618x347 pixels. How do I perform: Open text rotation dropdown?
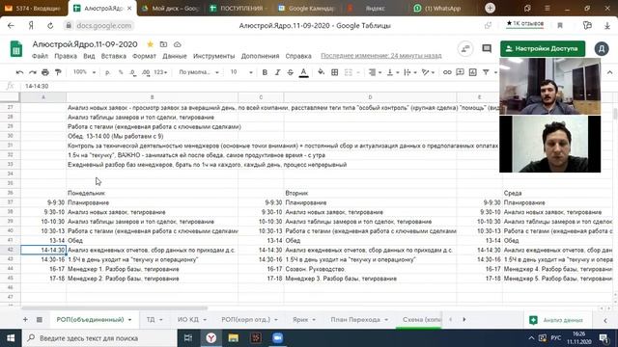point(427,72)
